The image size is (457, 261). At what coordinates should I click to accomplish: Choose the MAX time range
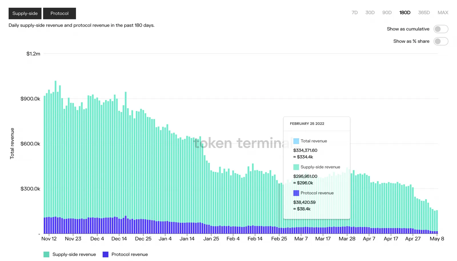tap(443, 13)
